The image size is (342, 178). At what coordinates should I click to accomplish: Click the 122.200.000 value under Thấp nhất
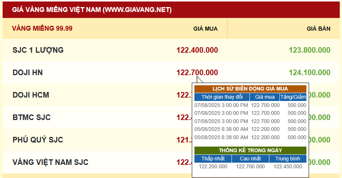pyautogui.click(x=213, y=167)
